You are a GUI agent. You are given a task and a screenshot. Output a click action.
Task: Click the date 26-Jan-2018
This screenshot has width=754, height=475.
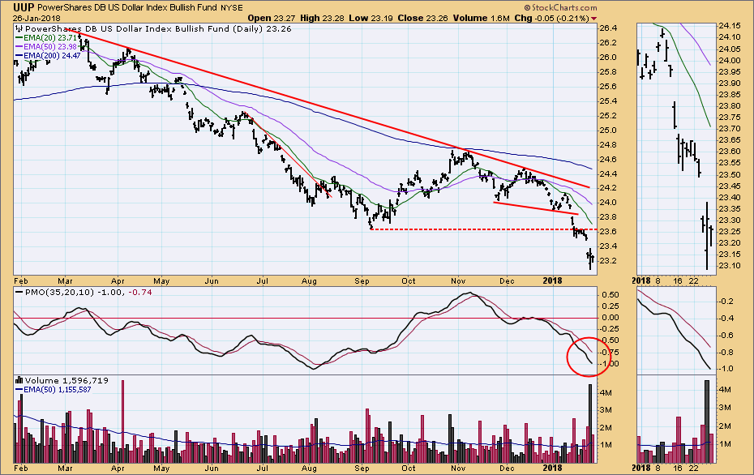36,19
